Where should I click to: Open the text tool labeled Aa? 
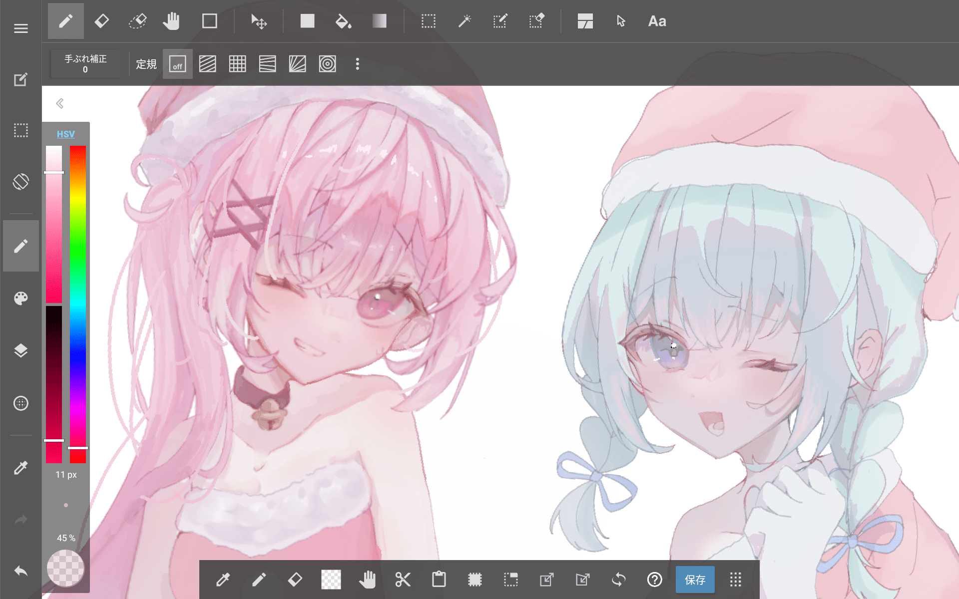coord(657,21)
